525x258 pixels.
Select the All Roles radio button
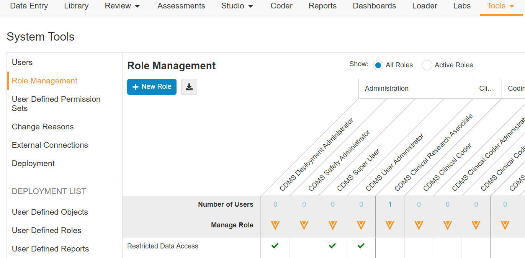pyautogui.click(x=378, y=65)
